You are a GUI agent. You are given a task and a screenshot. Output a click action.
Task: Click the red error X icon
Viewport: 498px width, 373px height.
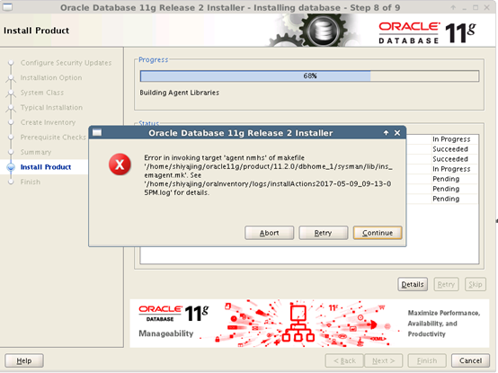click(120, 164)
